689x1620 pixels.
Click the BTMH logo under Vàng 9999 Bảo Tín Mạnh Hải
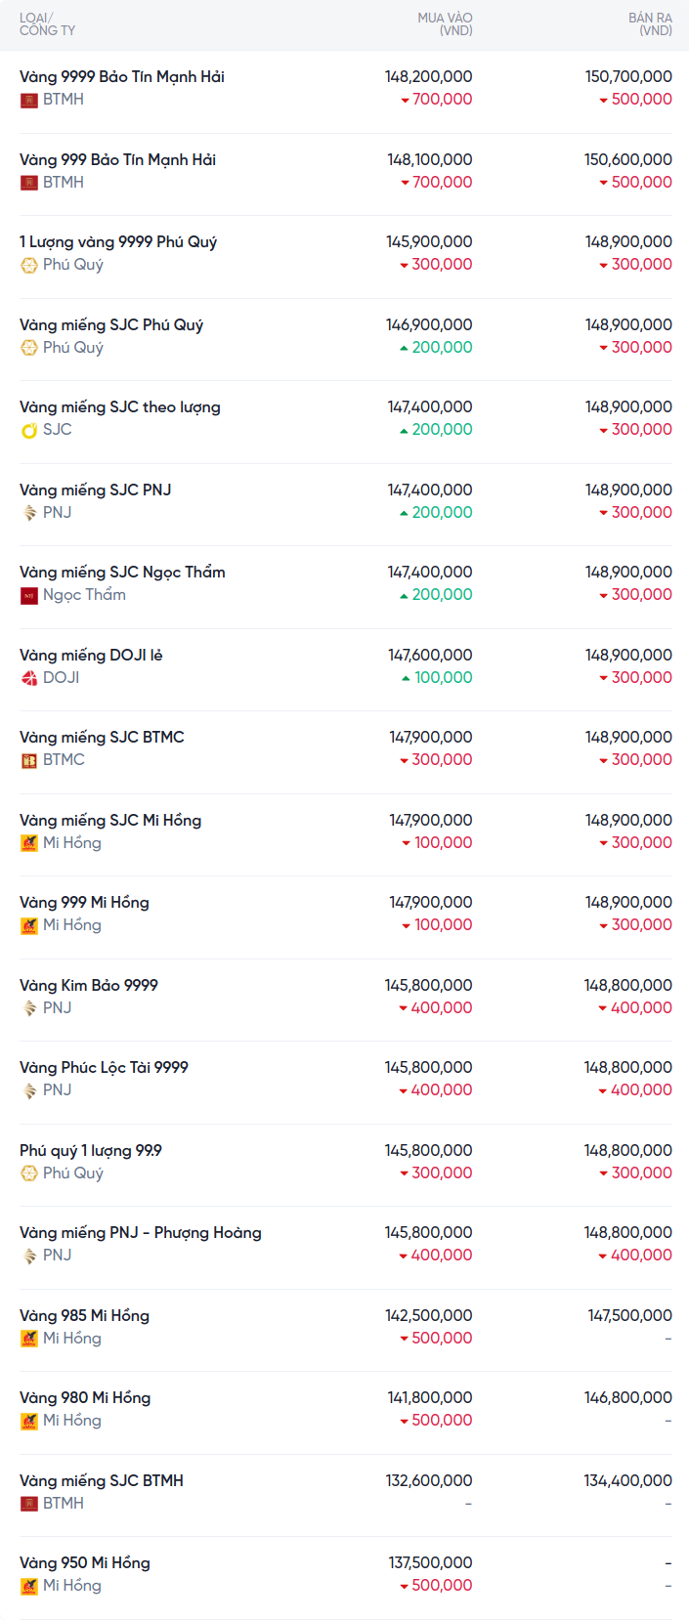29,100
